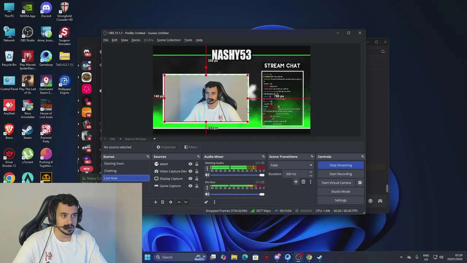The height and width of the screenshot is (263, 467).
Task: Zoom out the preview with minus icon
Action: (105, 139)
